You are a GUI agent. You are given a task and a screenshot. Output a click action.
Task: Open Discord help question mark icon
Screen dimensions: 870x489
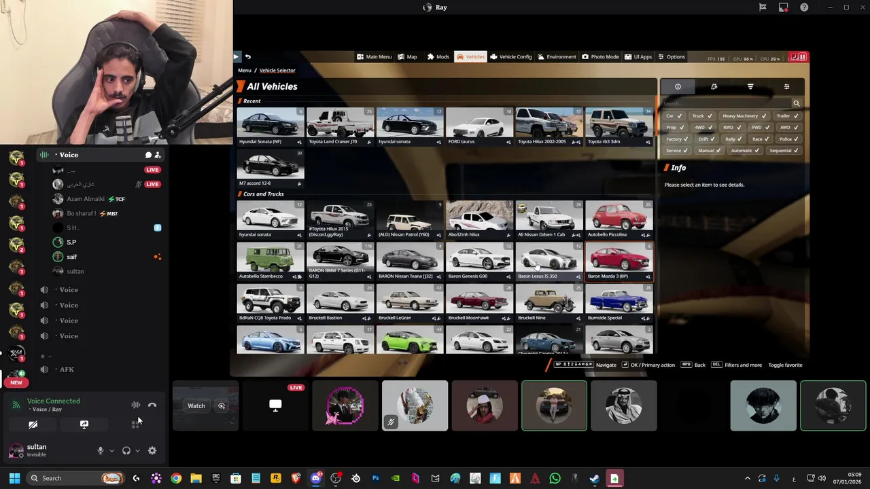(x=805, y=7)
